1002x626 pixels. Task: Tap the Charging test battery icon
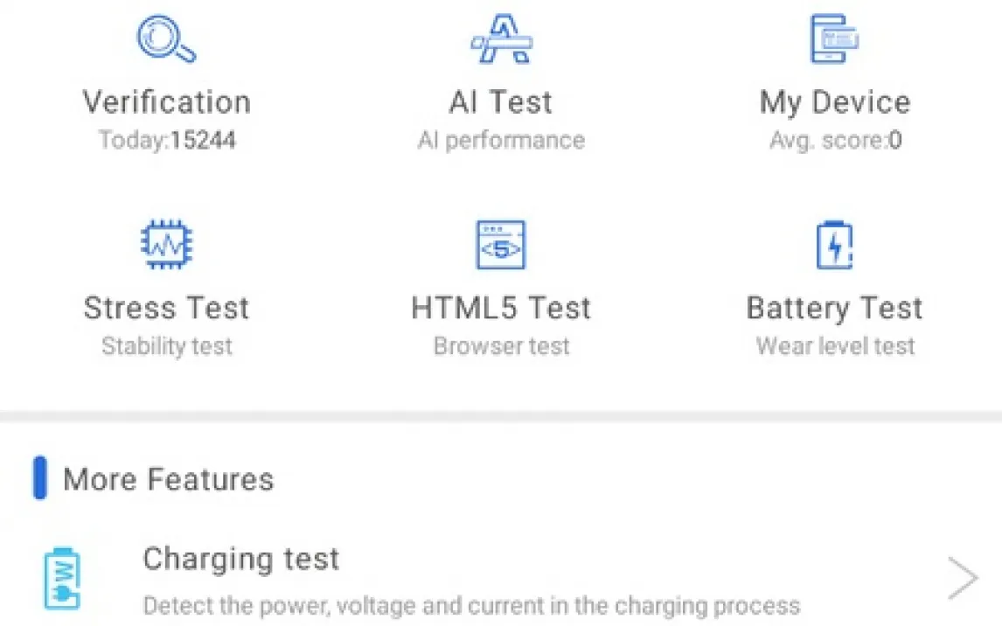[63, 578]
